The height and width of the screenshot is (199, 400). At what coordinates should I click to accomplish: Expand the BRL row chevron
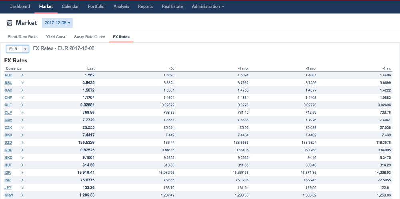(x=22, y=83)
